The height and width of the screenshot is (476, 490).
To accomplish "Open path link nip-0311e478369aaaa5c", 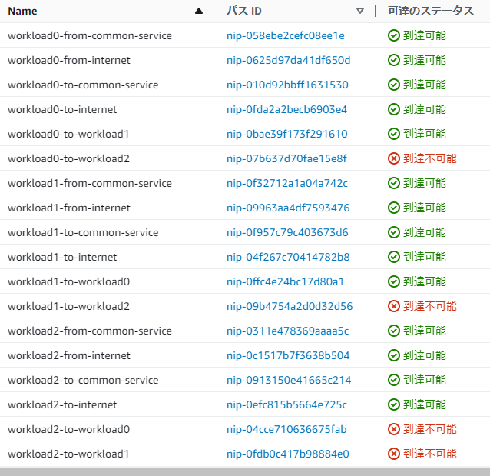I will point(288,331).
